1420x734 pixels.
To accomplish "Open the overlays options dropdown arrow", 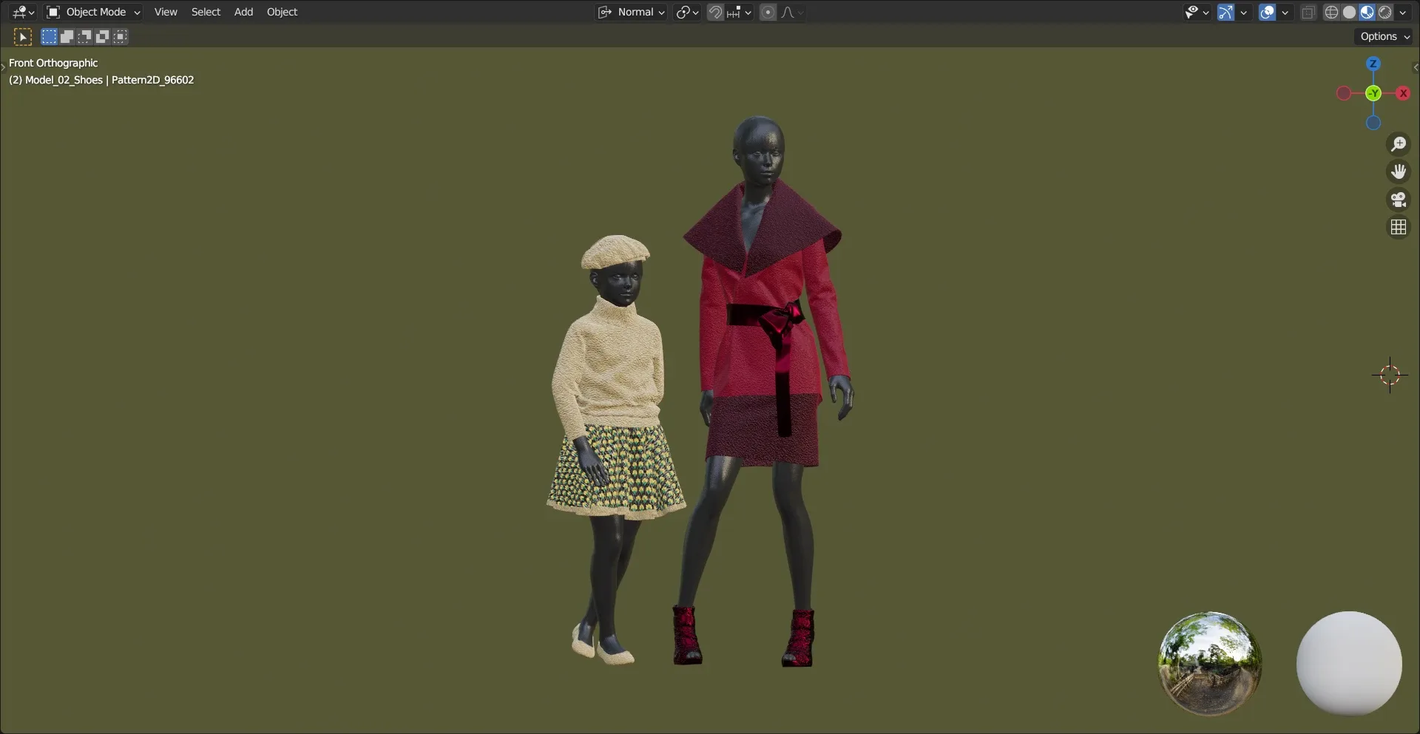I will point(1285,12).
